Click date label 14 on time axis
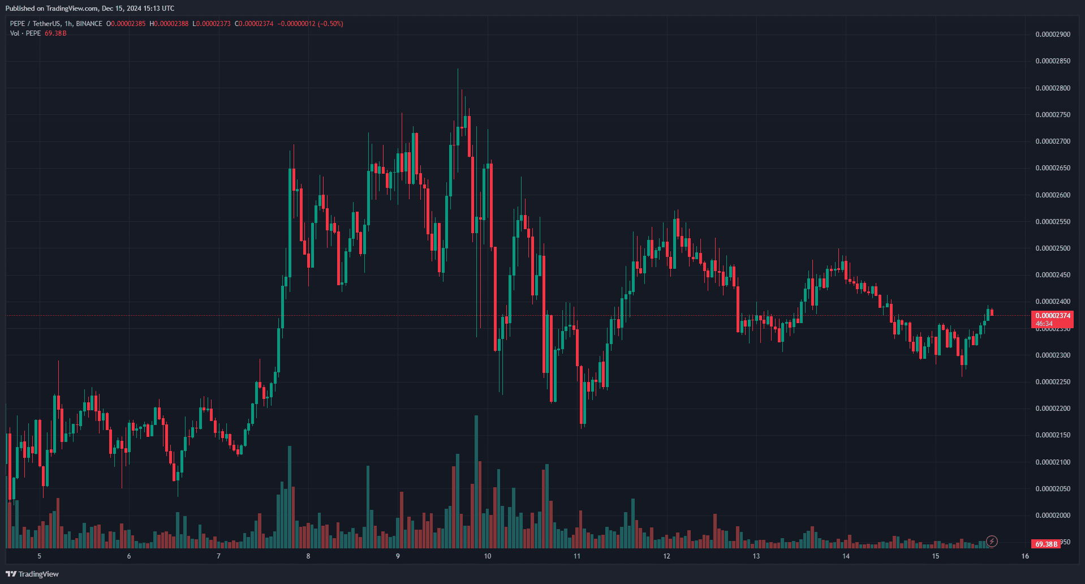The width and height of the screenshot is (1085, 584). [846, 556]
